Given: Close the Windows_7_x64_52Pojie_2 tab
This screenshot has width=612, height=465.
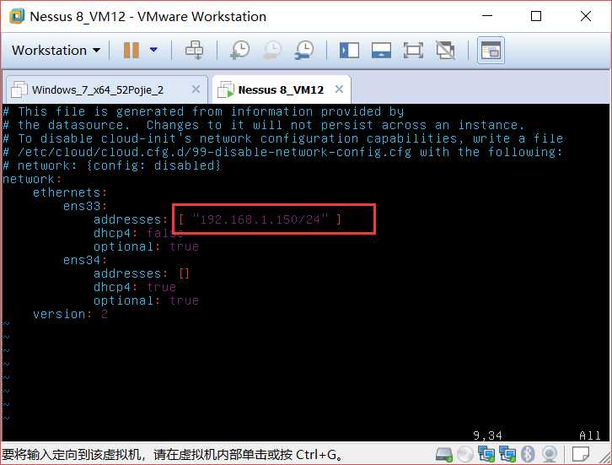Looking at the screenshot, I should click(x=196, y=89).
